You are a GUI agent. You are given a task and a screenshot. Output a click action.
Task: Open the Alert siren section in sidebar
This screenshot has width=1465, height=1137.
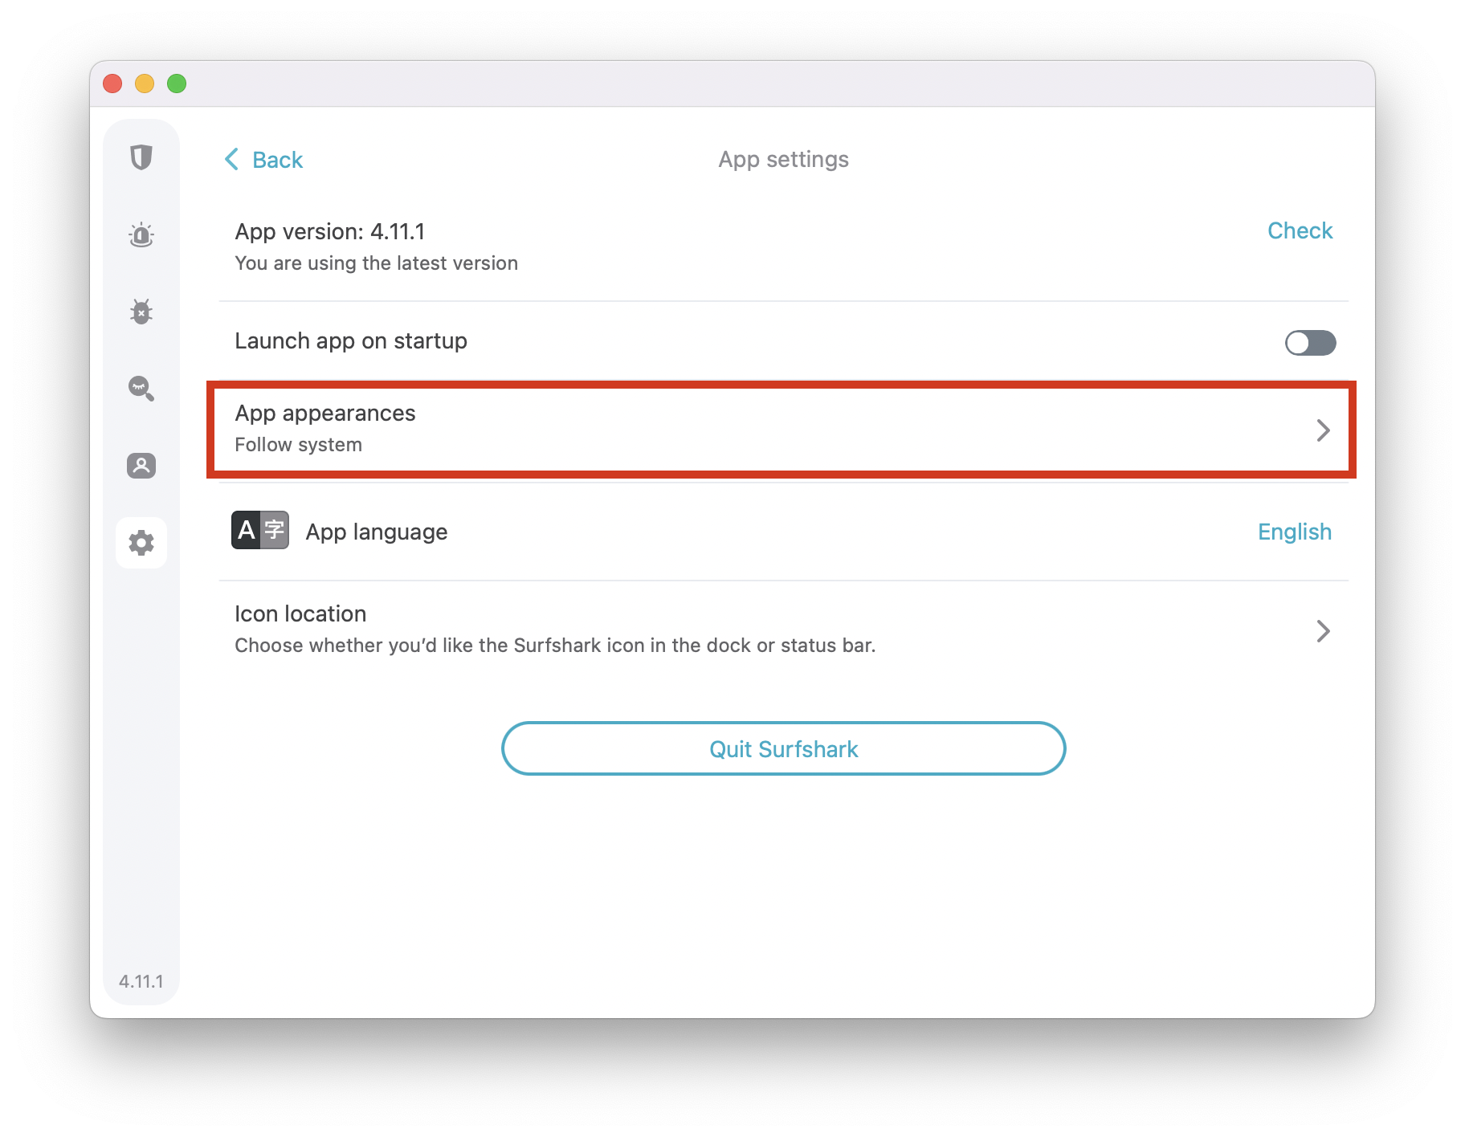click(141, 235)
